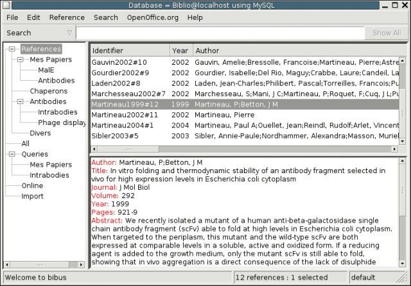Select the References root tree item
This screenshot has height=286, width=411.
pyautogui.click(x=41, y=49)
